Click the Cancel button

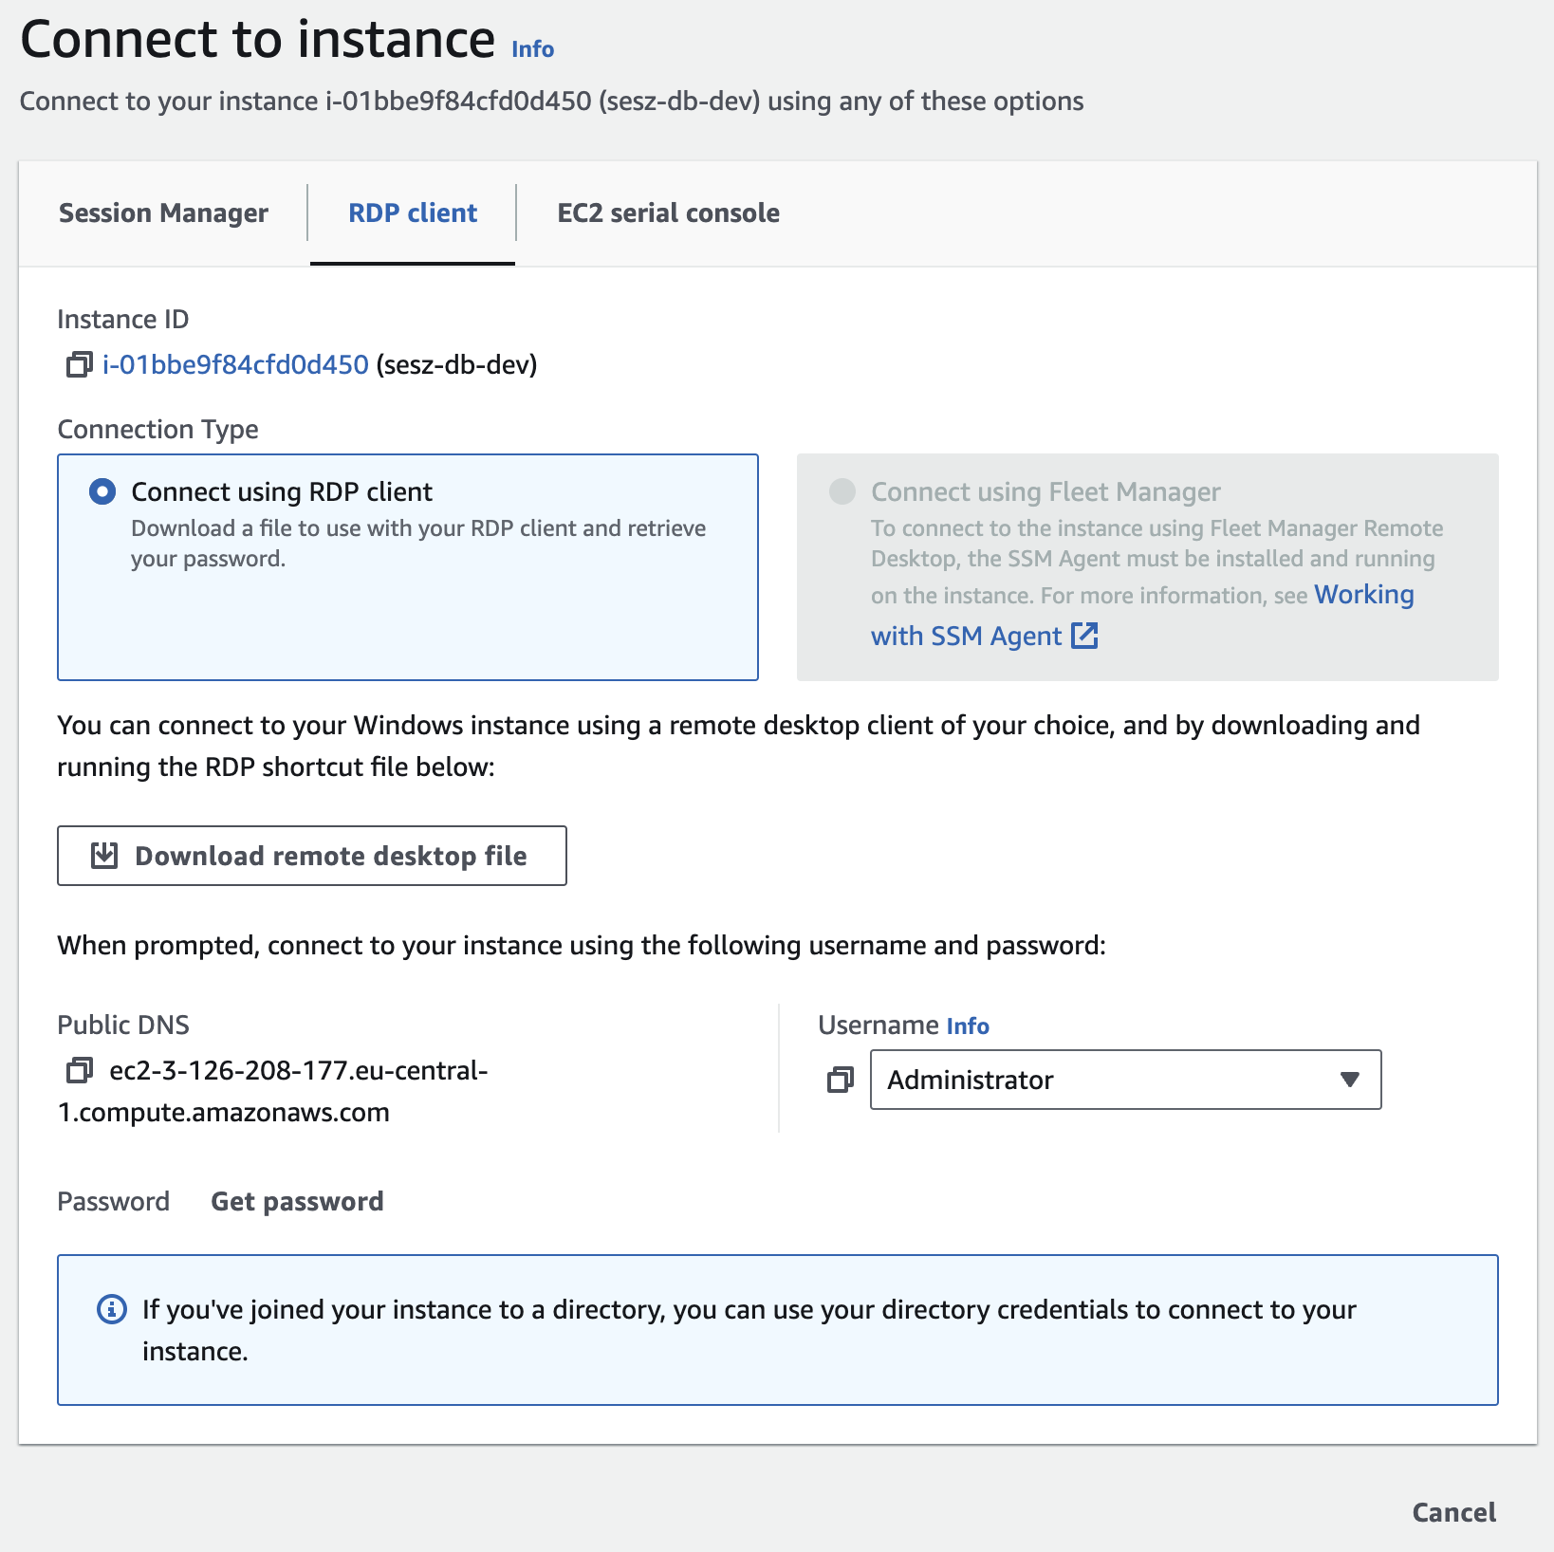[x=1453, y=1512]
